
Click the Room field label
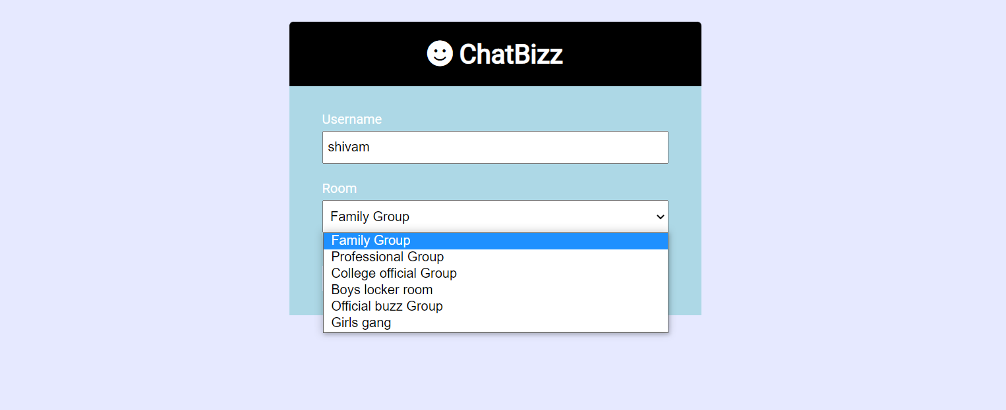click(340, 188)
